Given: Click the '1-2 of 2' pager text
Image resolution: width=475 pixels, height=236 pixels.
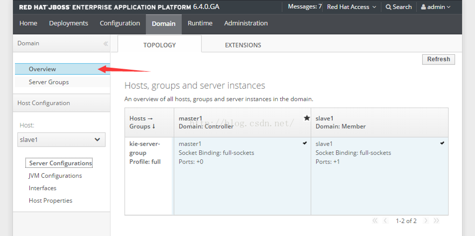Looking at the screenshot, I should [406, 221].
